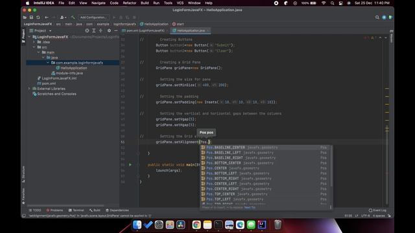
Task: Collapse the LoginFormJavaFX root node
Action: (x=29, y=37)
